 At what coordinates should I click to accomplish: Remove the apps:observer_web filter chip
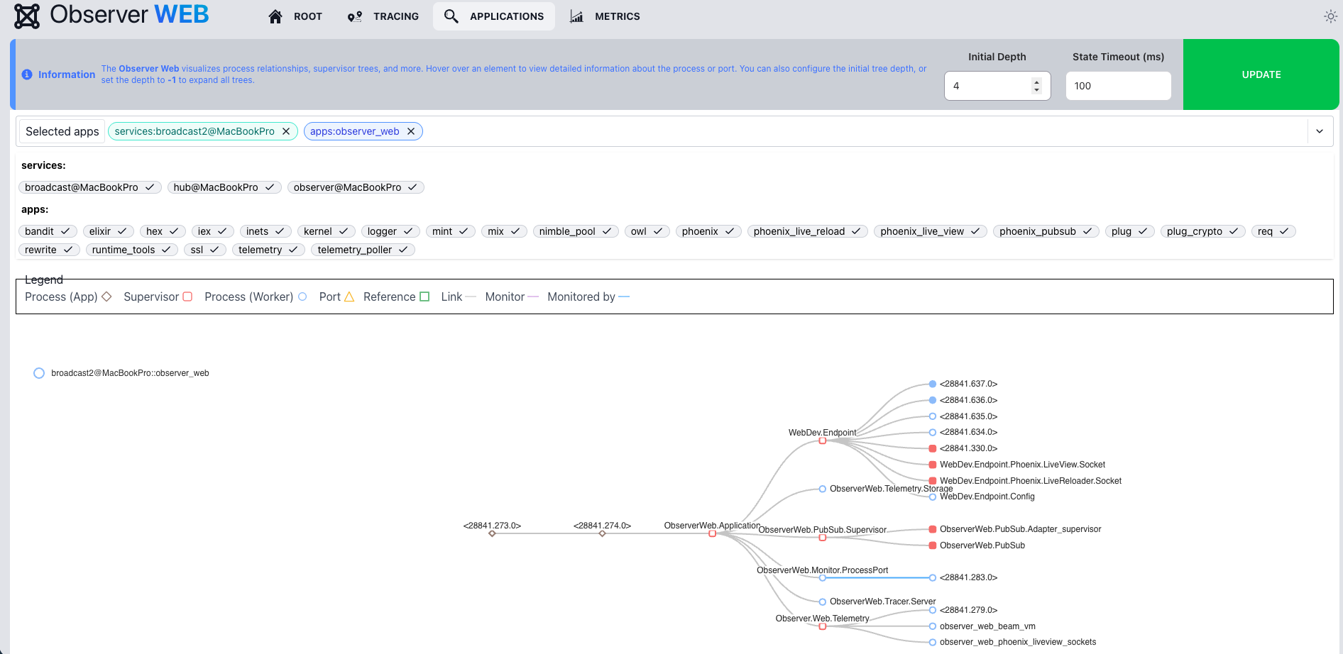(411, 131)
